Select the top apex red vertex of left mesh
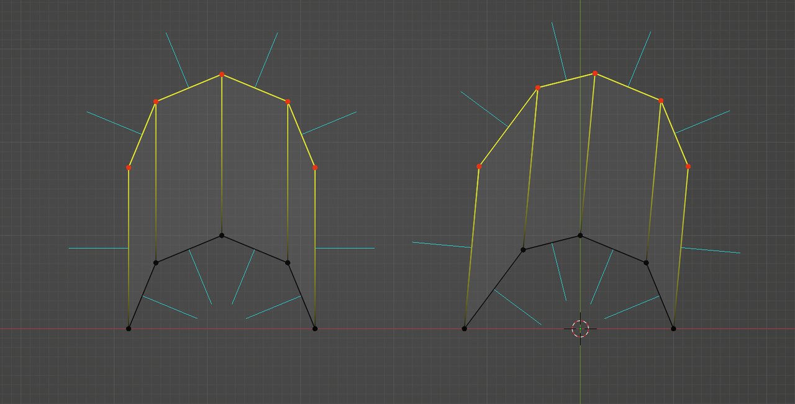 click(x=222, y=74)
